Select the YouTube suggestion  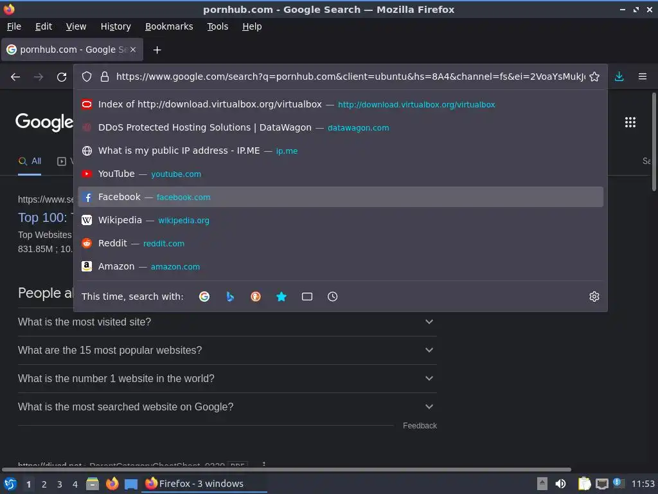pos(341,174)
